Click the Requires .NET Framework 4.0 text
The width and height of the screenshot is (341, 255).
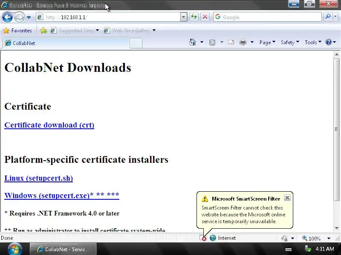(x=62, y=213)
